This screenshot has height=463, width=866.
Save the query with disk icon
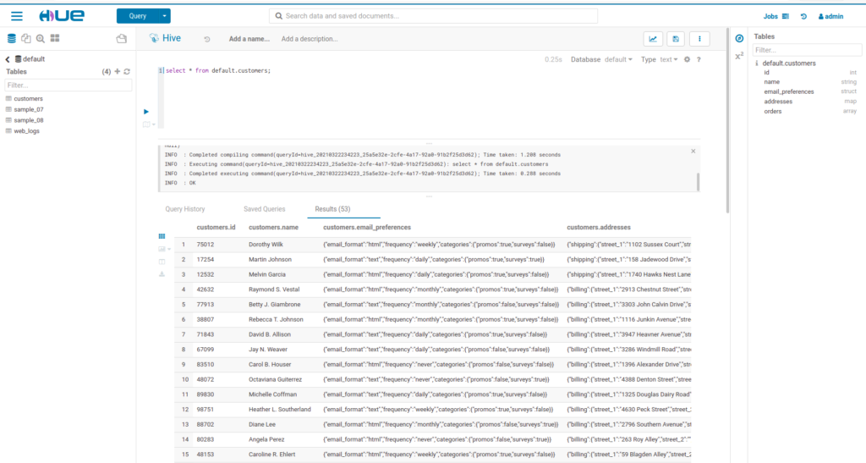(x=676, y=39)
